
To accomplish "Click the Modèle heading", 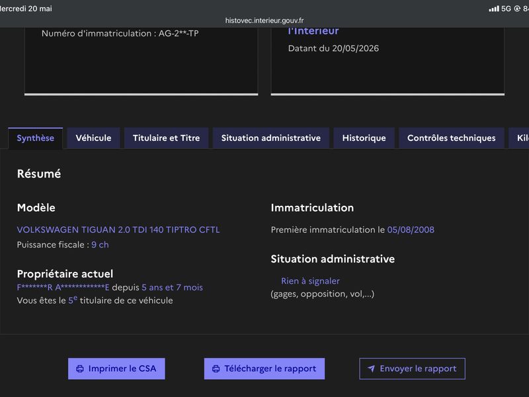I will pos(36,208).
